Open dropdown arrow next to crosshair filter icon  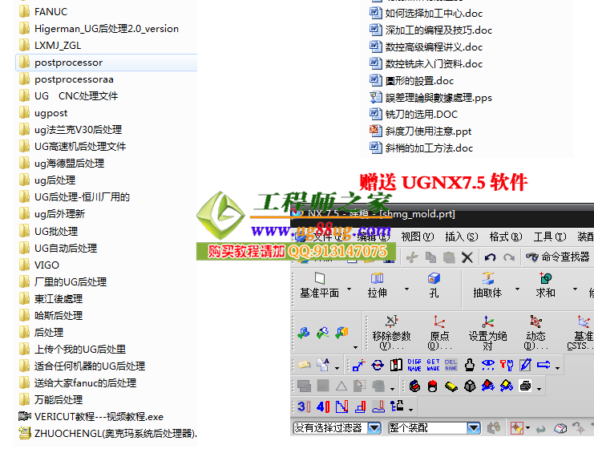(x=527, y=428)
